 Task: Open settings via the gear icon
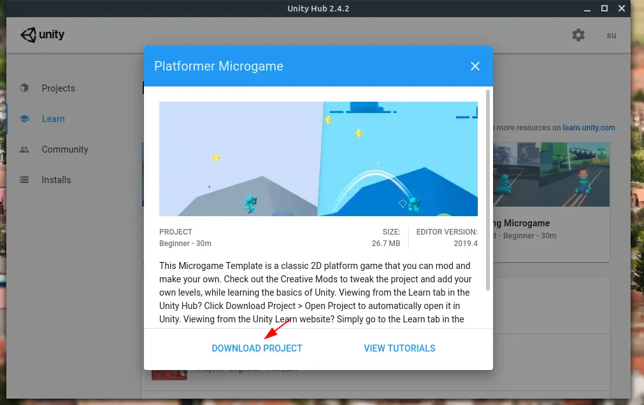tap(578, 35)
